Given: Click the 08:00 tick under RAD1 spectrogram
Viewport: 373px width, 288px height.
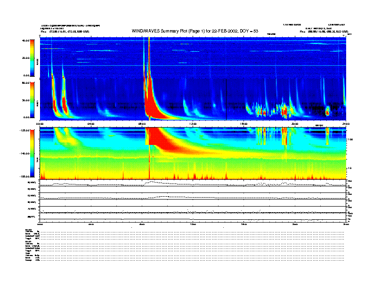Looking at the screenshot, I should point(142,124).
